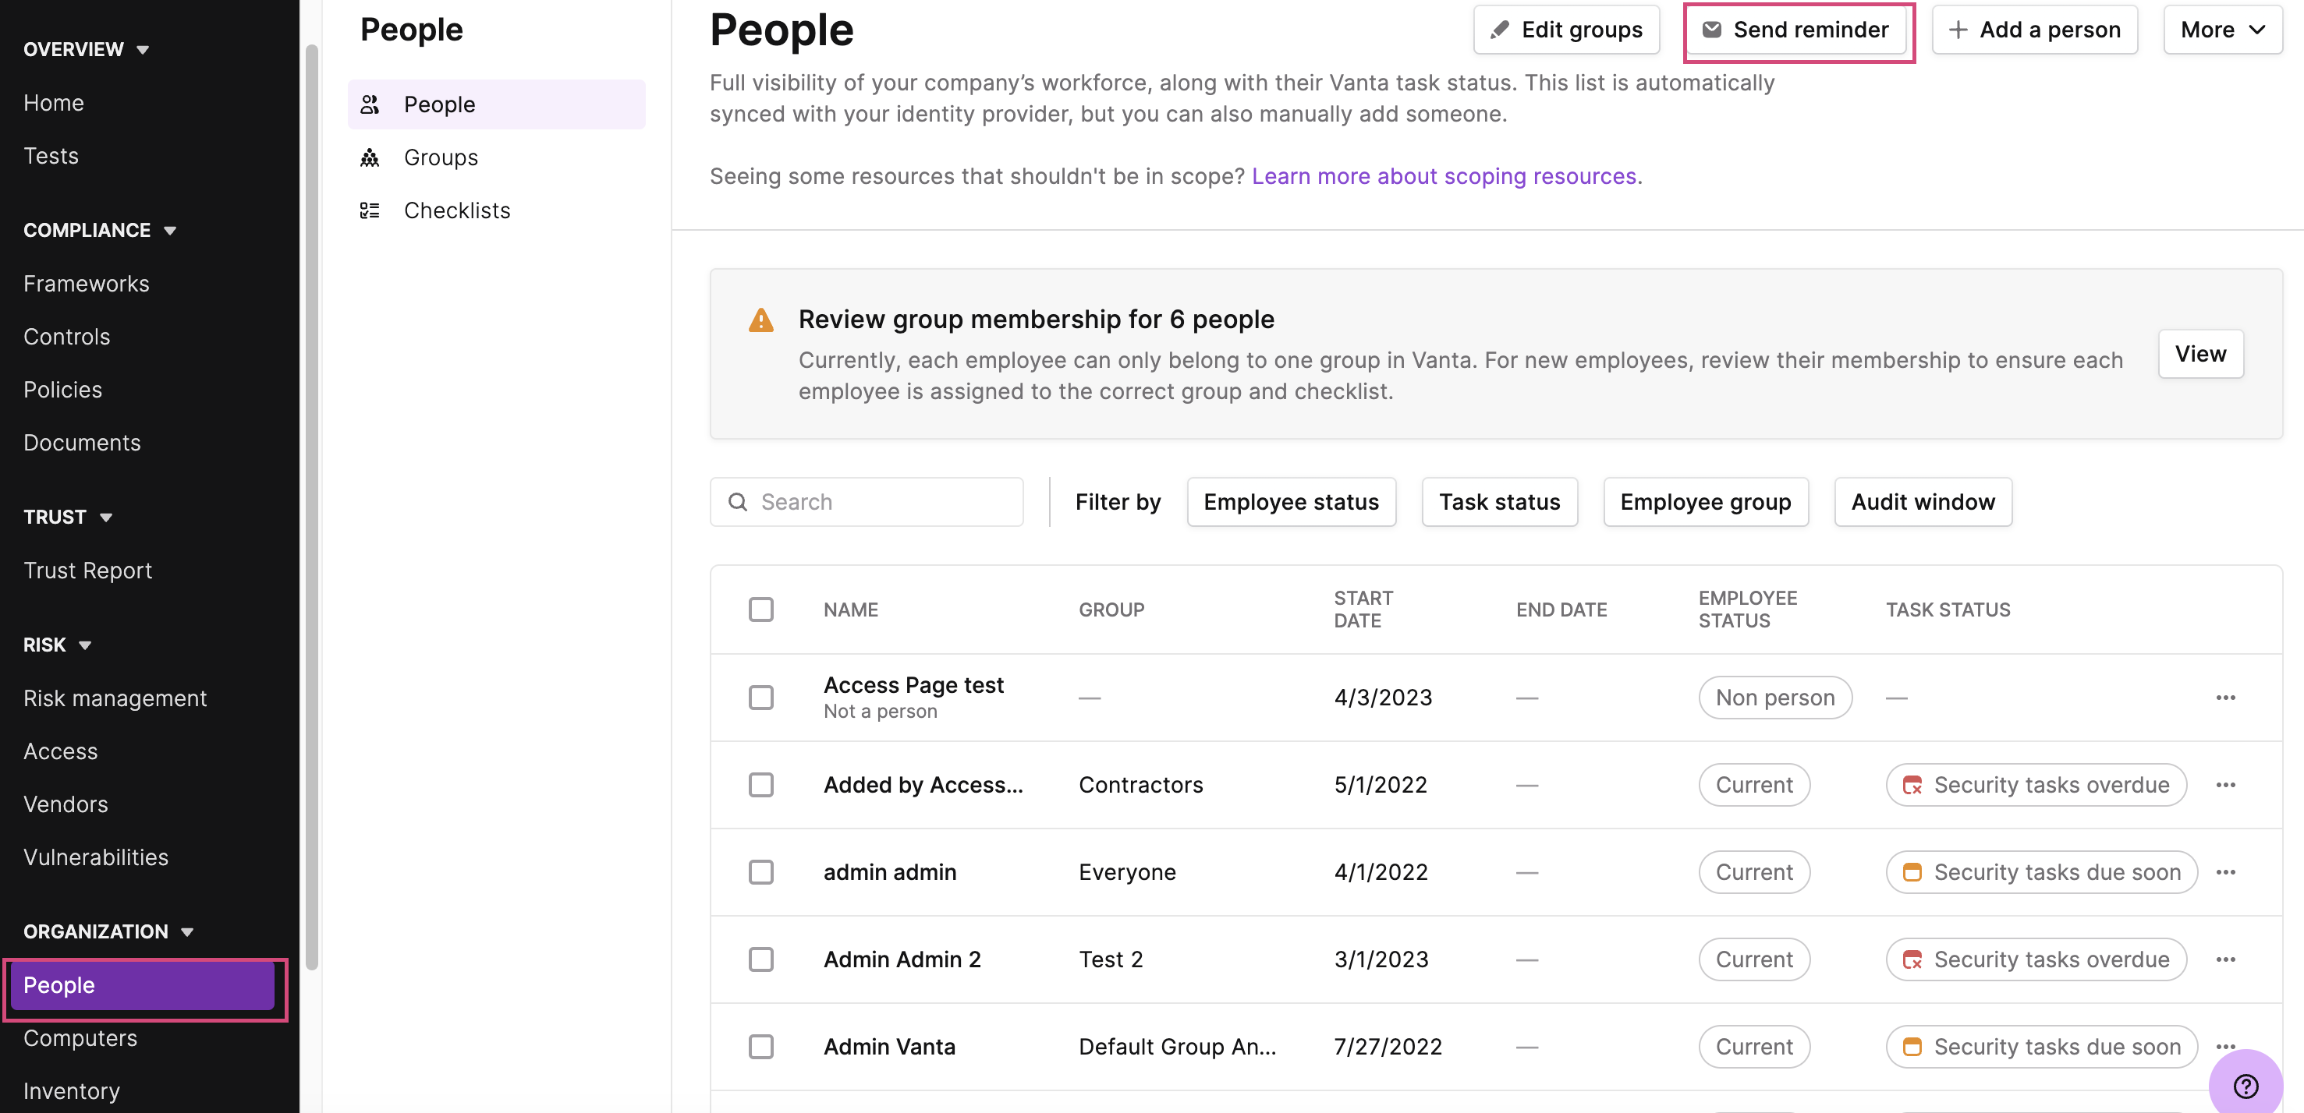
Task: Open Frameworks in sidebar
Action: (87, 284)
